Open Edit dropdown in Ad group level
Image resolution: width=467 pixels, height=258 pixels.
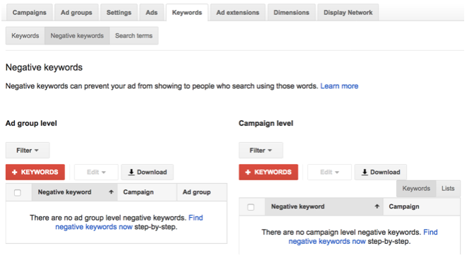click(96, 172)
